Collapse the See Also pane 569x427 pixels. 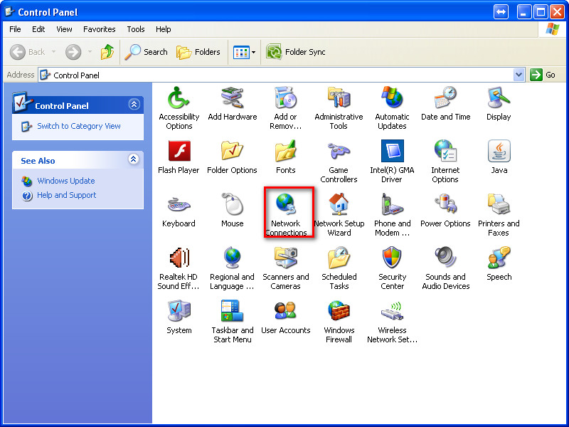(134, 159)
